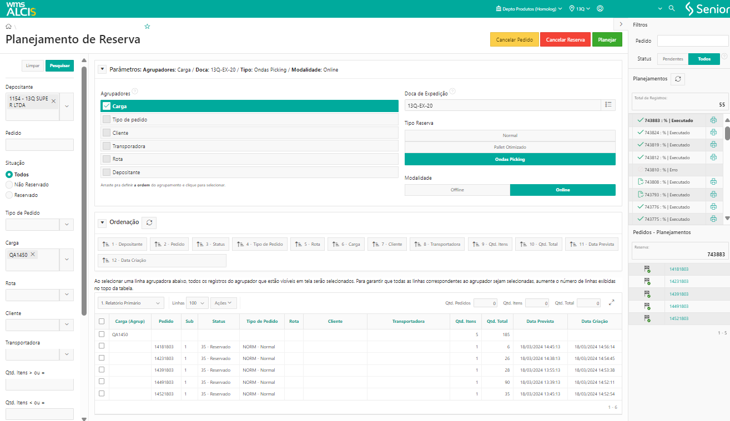Print planning 743883 using printer icon
Screen dimensions: 730x421
[713, 120]
